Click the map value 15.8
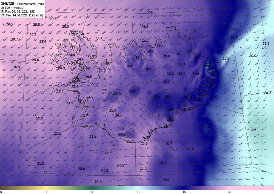The width and height of the screenshot is (274, 194). point(168,97)
